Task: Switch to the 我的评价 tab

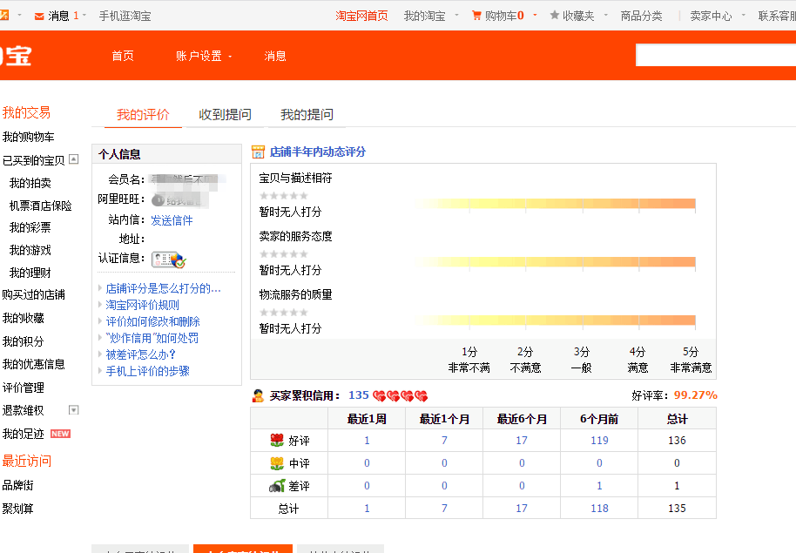Action: (143, 115)
